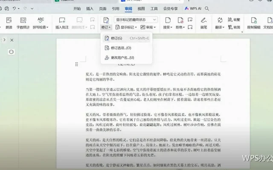Viewport: 273px width, 170px height.
Task: Switch to the 插入 tab
Action: coord(90,8)
